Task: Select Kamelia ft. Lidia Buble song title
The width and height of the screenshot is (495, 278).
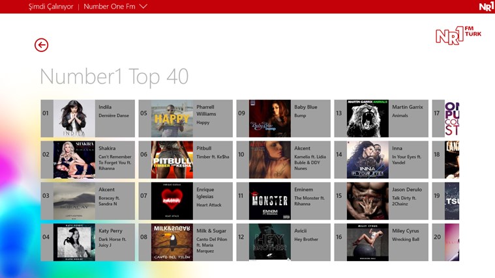Action: pyautogui.click(x=310, y=162)
